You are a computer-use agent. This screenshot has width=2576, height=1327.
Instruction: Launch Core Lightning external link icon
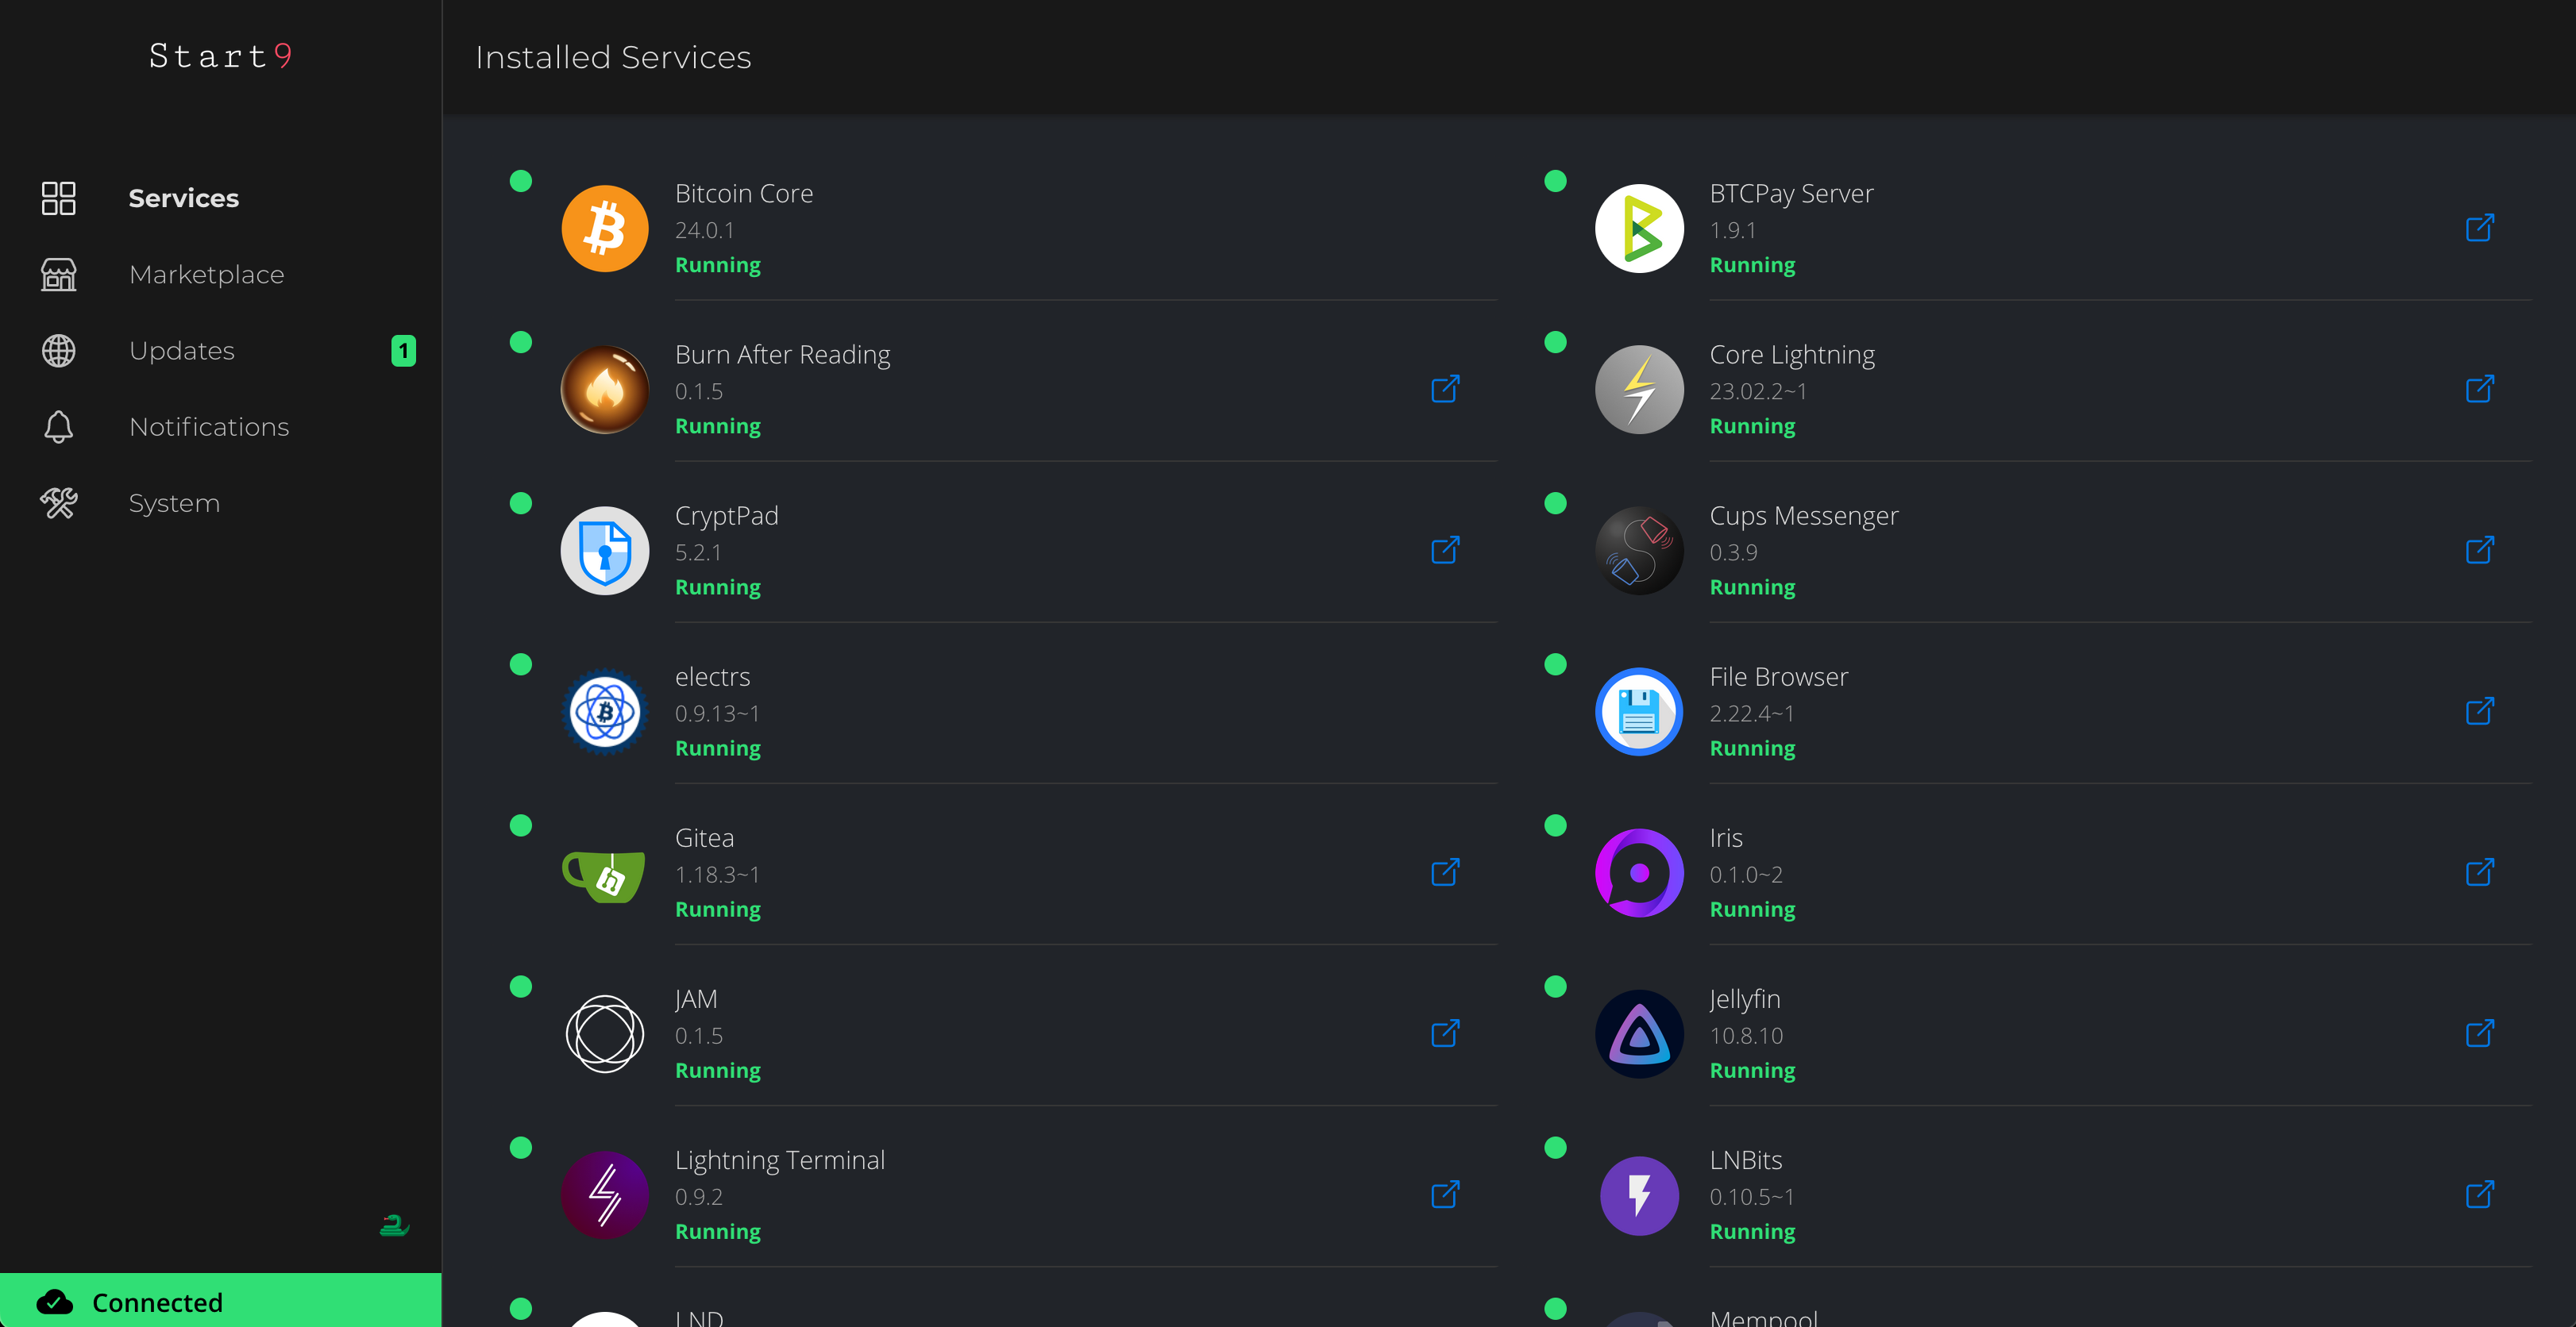pyautogui.click(x=2480, y=389)
